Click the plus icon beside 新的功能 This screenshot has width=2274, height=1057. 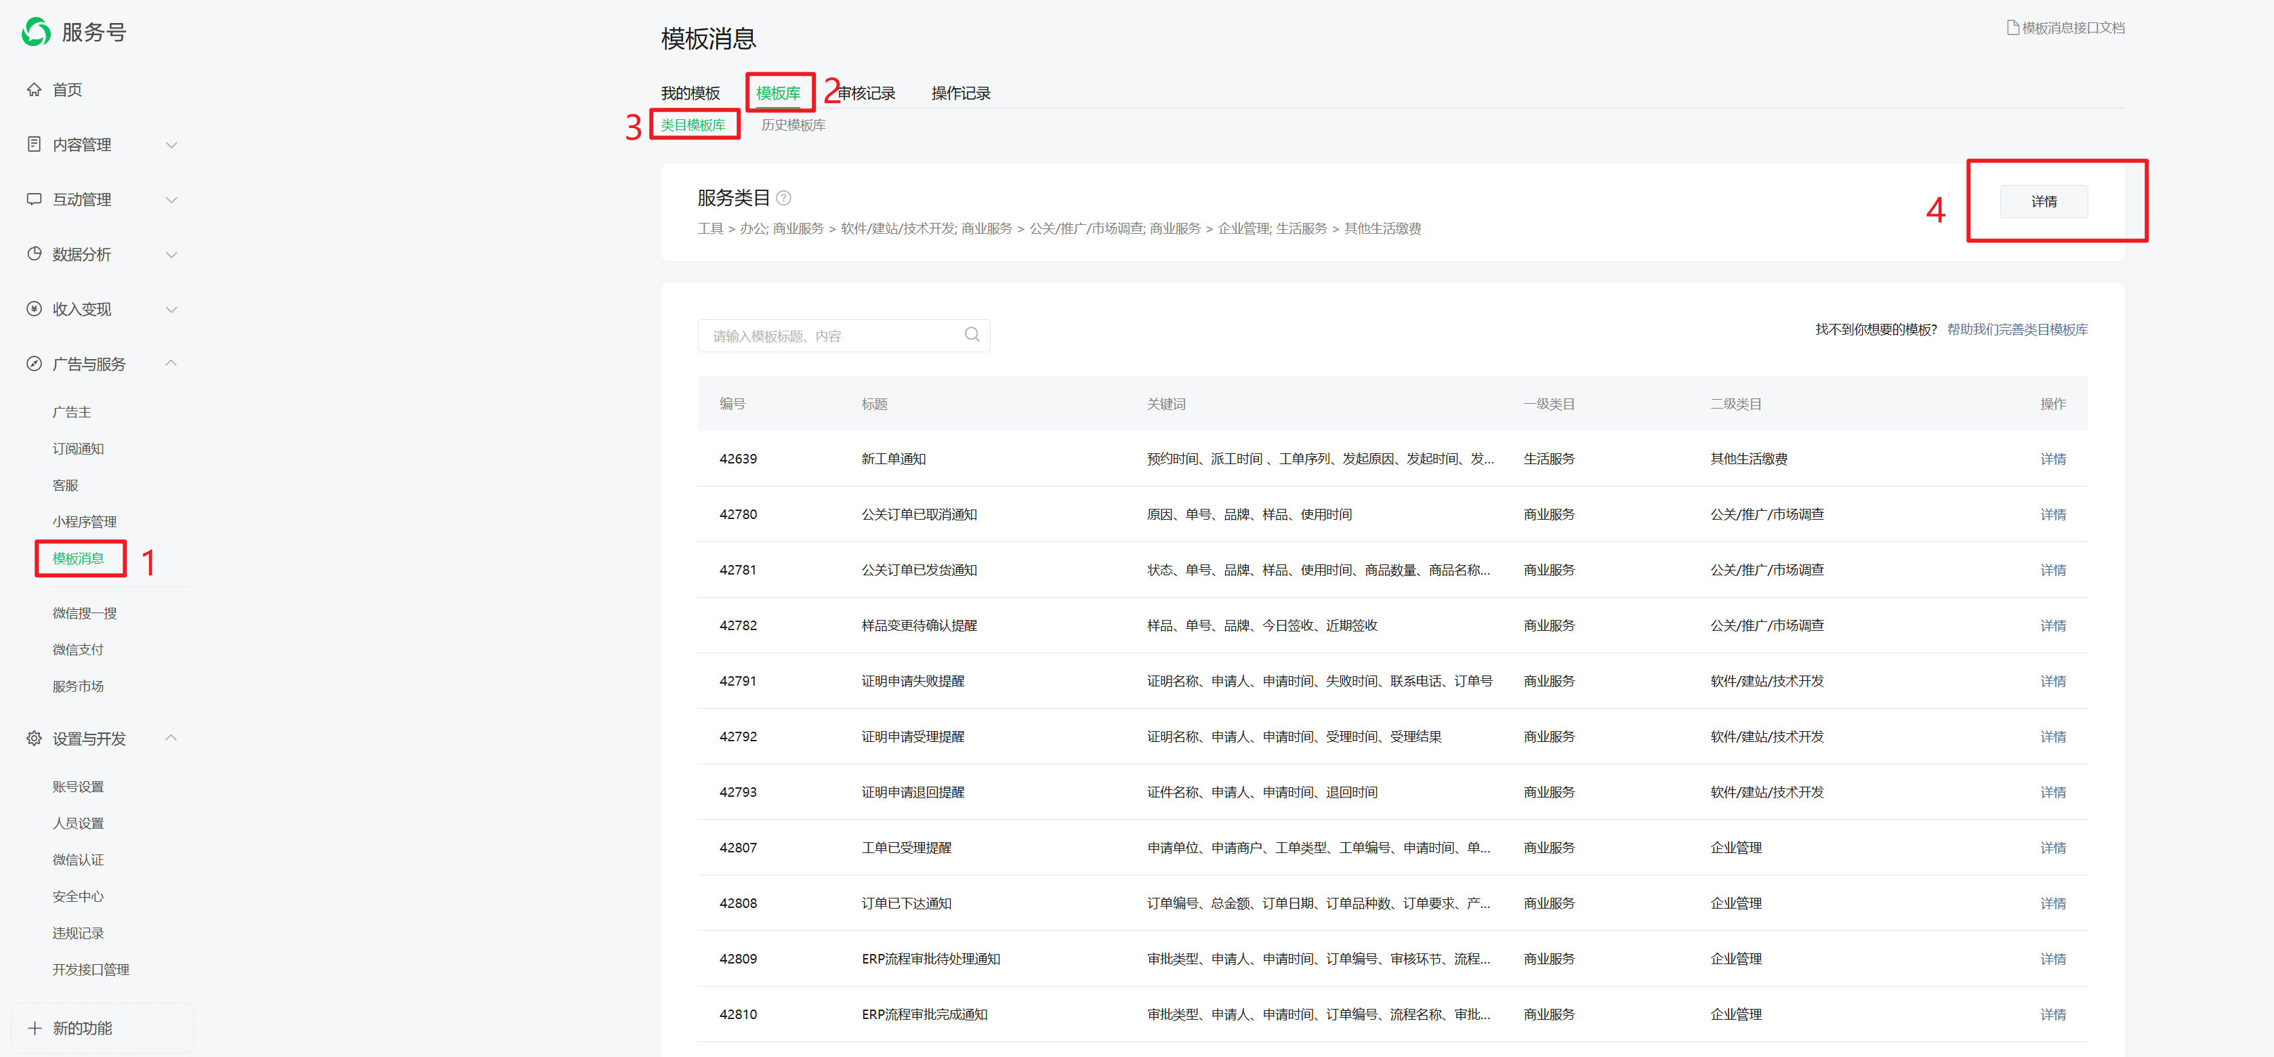pyautogui.click(x=35, y=1028)
